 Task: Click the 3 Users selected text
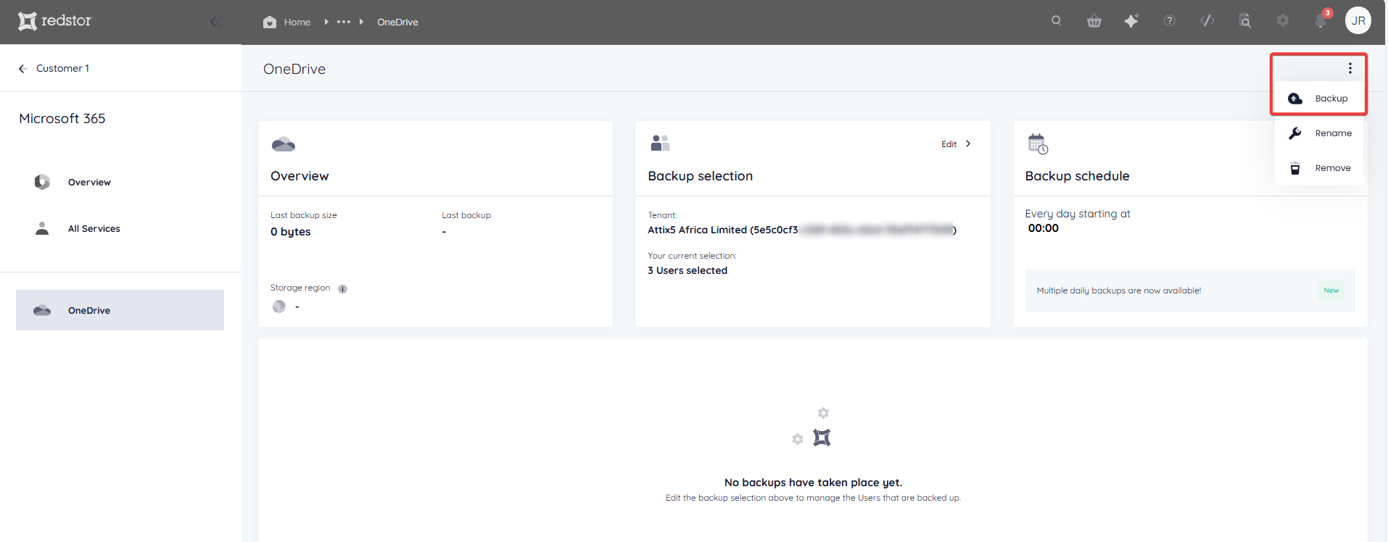tap(687, 270)
